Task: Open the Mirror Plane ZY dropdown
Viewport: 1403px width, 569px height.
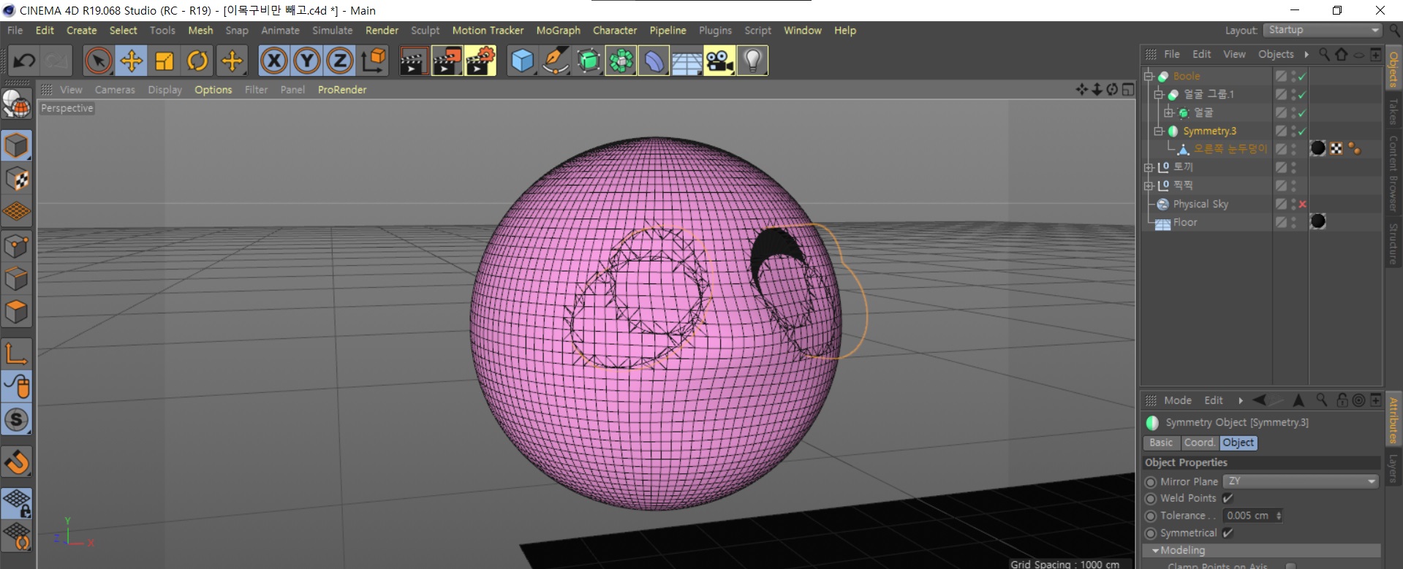Action: coord(1301,481)
